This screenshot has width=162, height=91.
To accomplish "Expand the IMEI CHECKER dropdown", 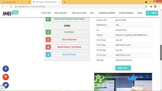I will point(61,13).
